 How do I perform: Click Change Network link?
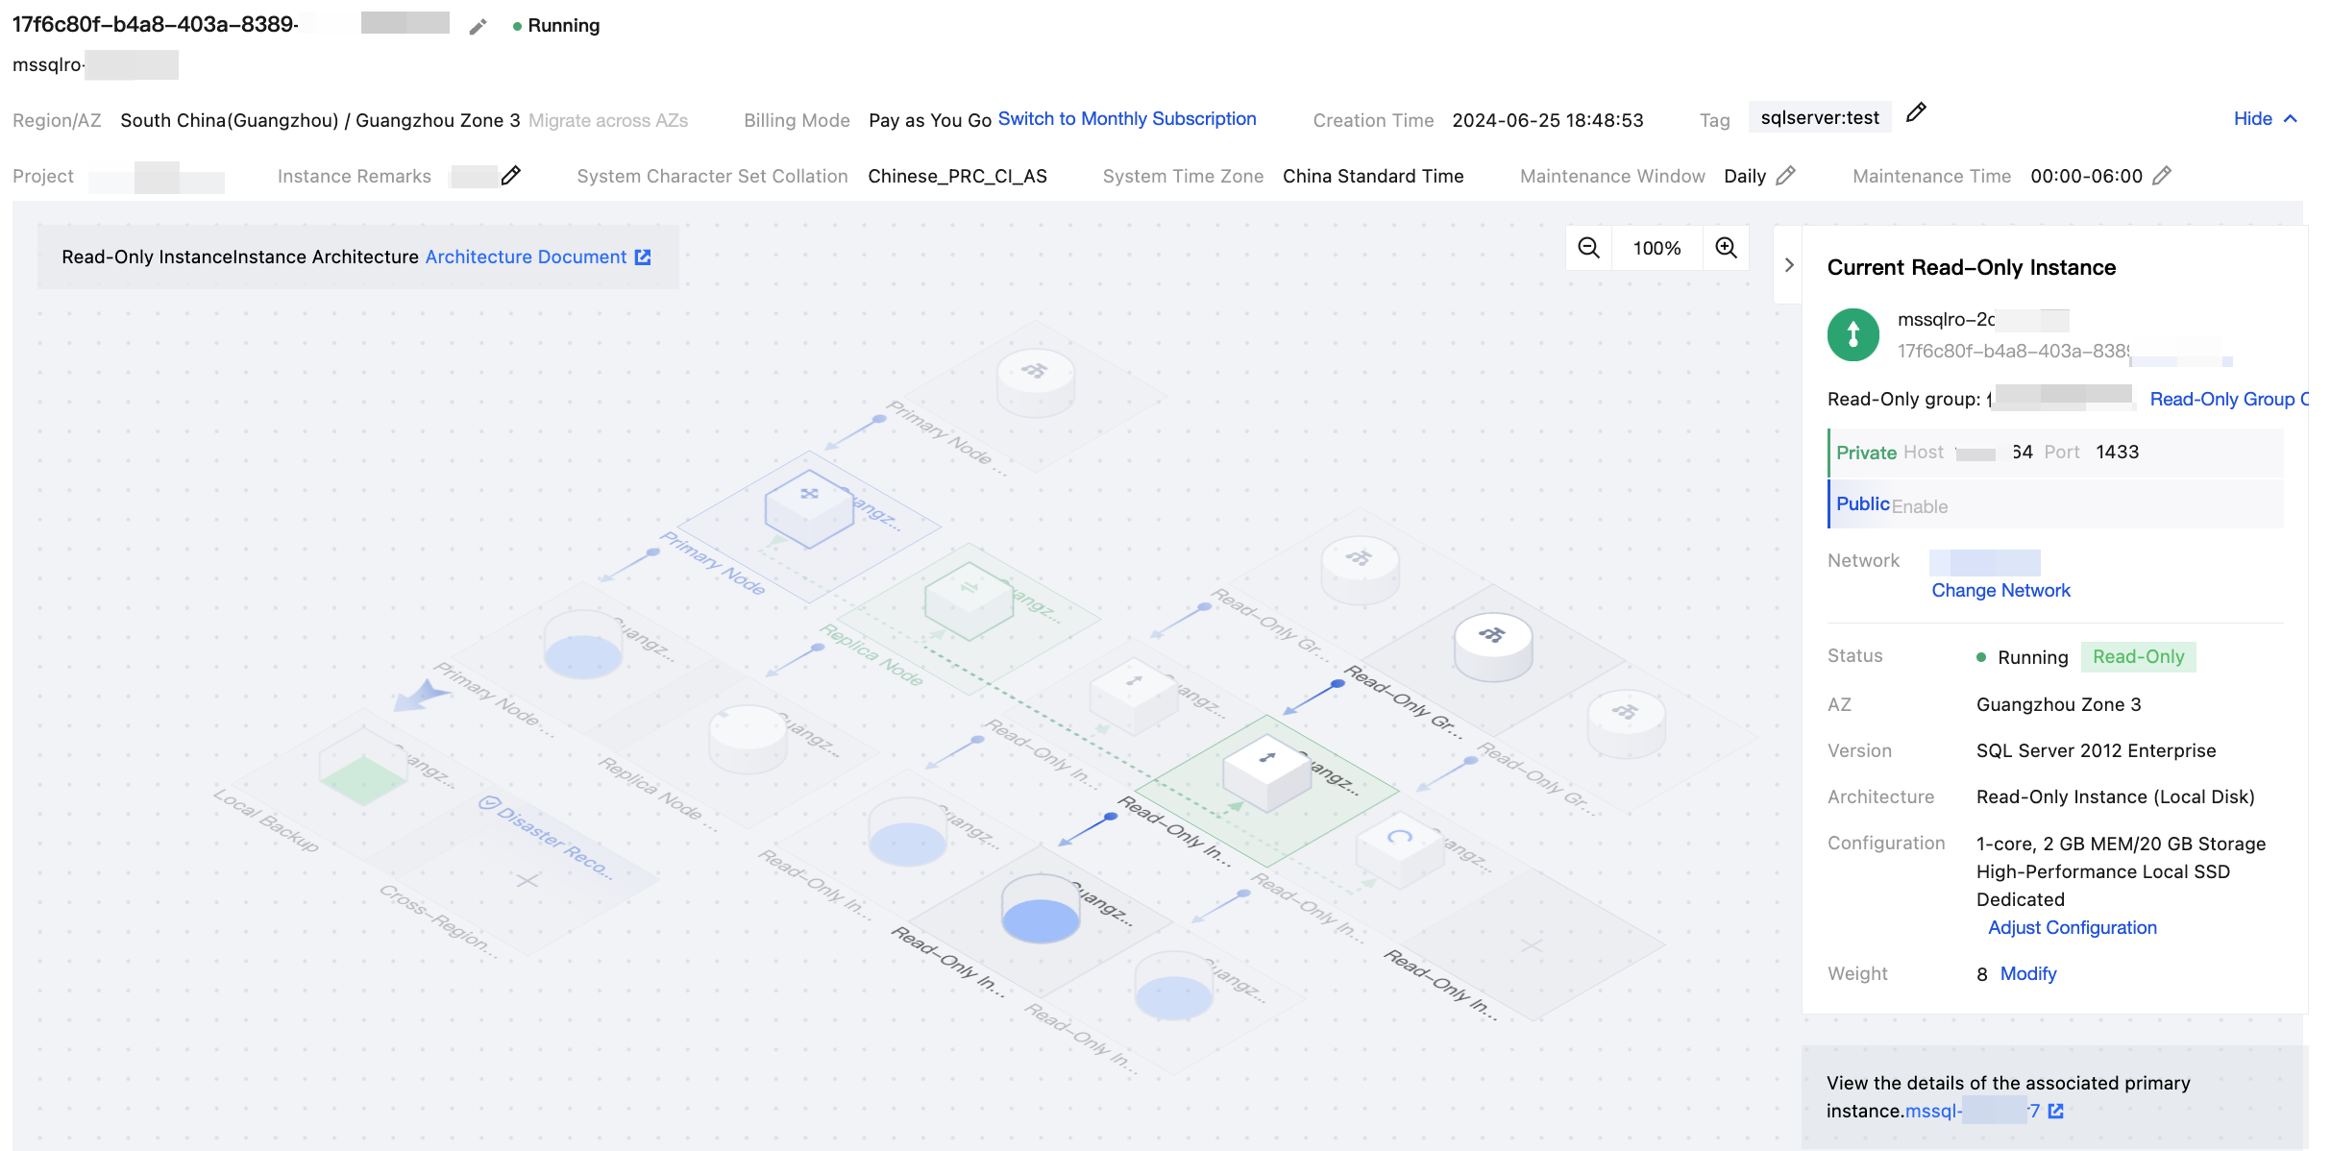click(x=2000, y=591)
